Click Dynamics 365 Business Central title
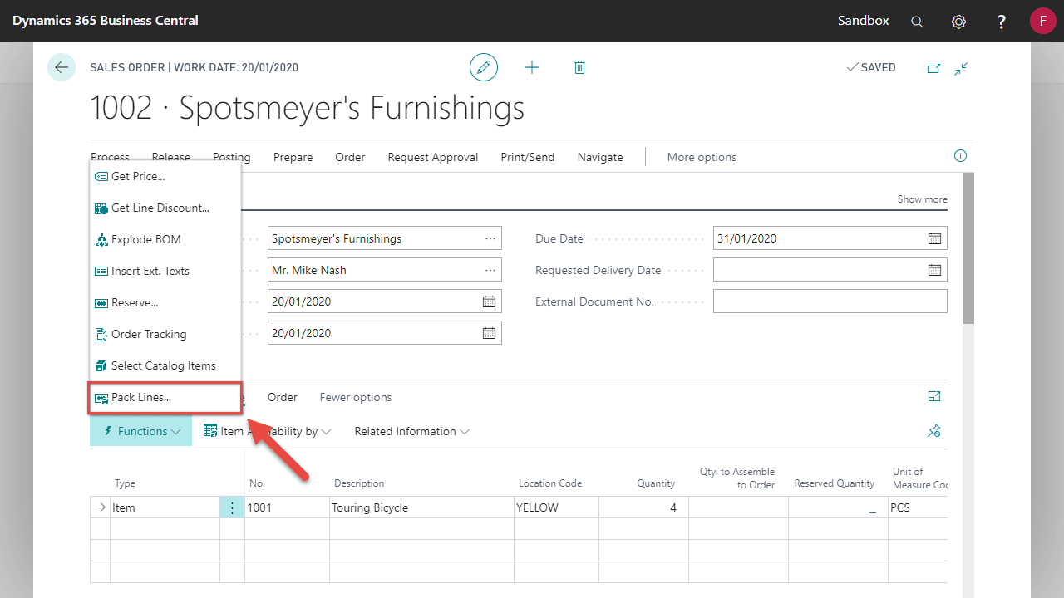Viewport: 1064px width, 598px height. tap(106, 21)
